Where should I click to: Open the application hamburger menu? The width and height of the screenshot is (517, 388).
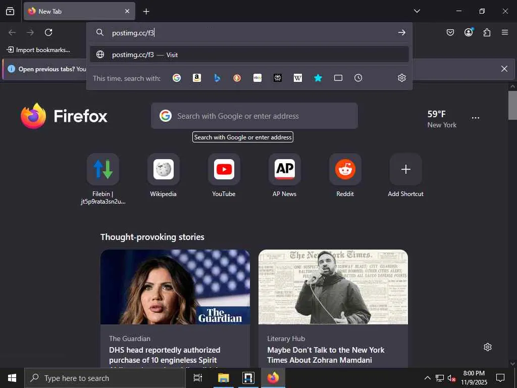coord(505,32)
